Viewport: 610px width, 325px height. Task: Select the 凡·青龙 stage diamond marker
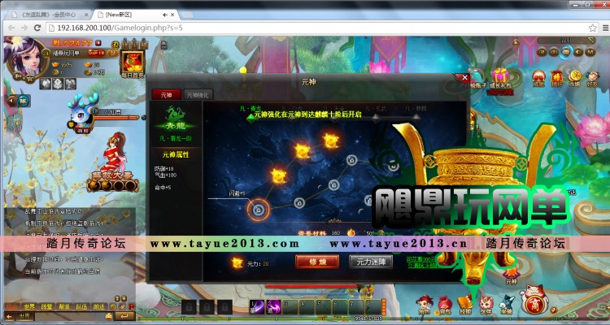pyautogui.click(x=251, y=118)
